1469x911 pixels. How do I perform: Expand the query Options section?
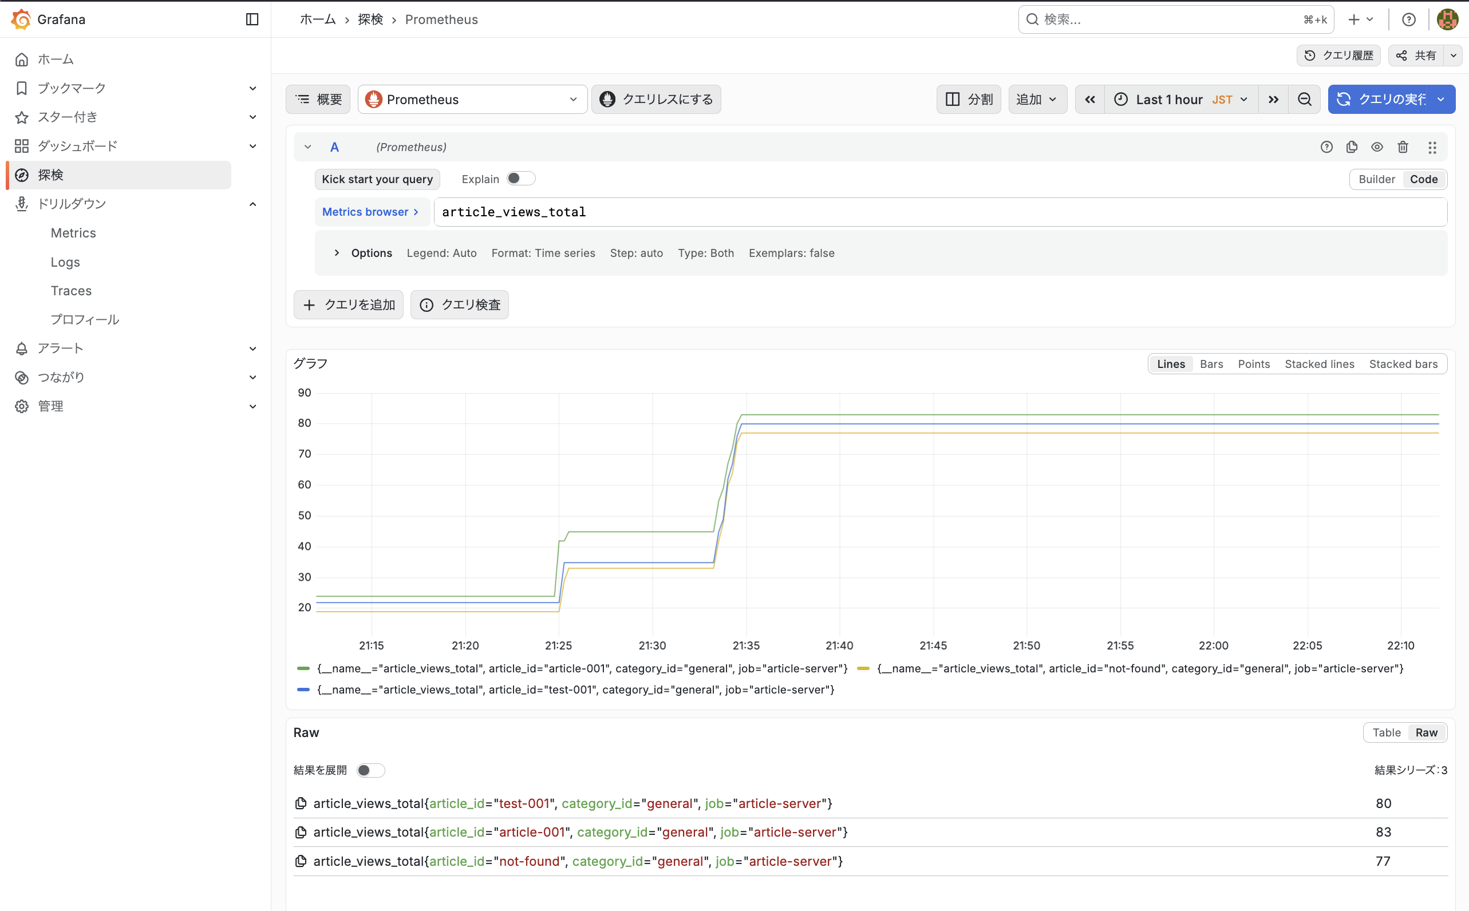[372, 253]
